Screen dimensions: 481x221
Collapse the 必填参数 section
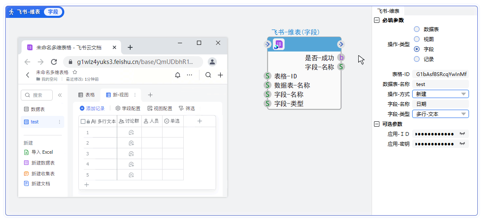click(x=377, y=20)
